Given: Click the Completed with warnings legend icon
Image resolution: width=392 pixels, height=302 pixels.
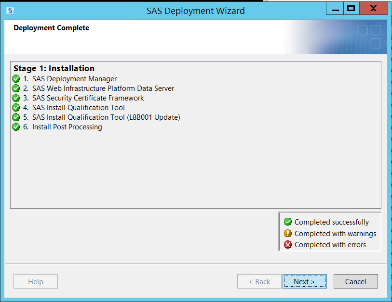Looking at the screenshot, I should tap(288, 233).
